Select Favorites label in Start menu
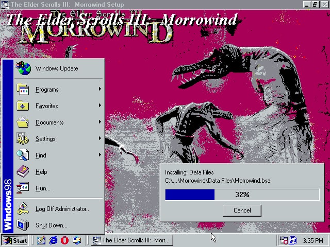 [x=47, y=106]
